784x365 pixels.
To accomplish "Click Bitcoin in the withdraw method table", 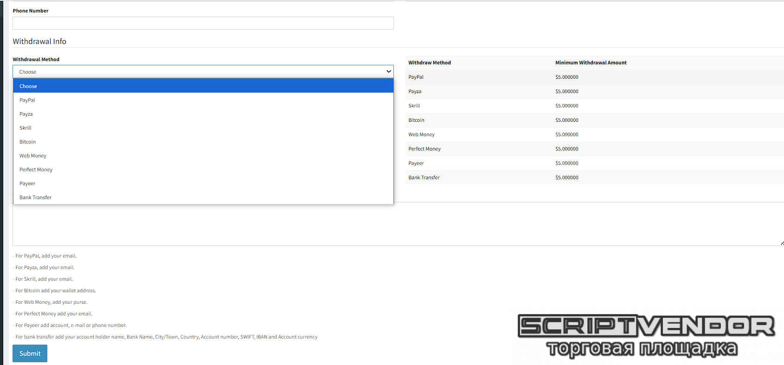I will [416, 120].
